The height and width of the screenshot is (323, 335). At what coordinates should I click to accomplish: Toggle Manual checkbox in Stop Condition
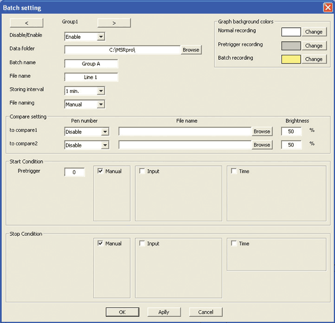click(100, 244)
